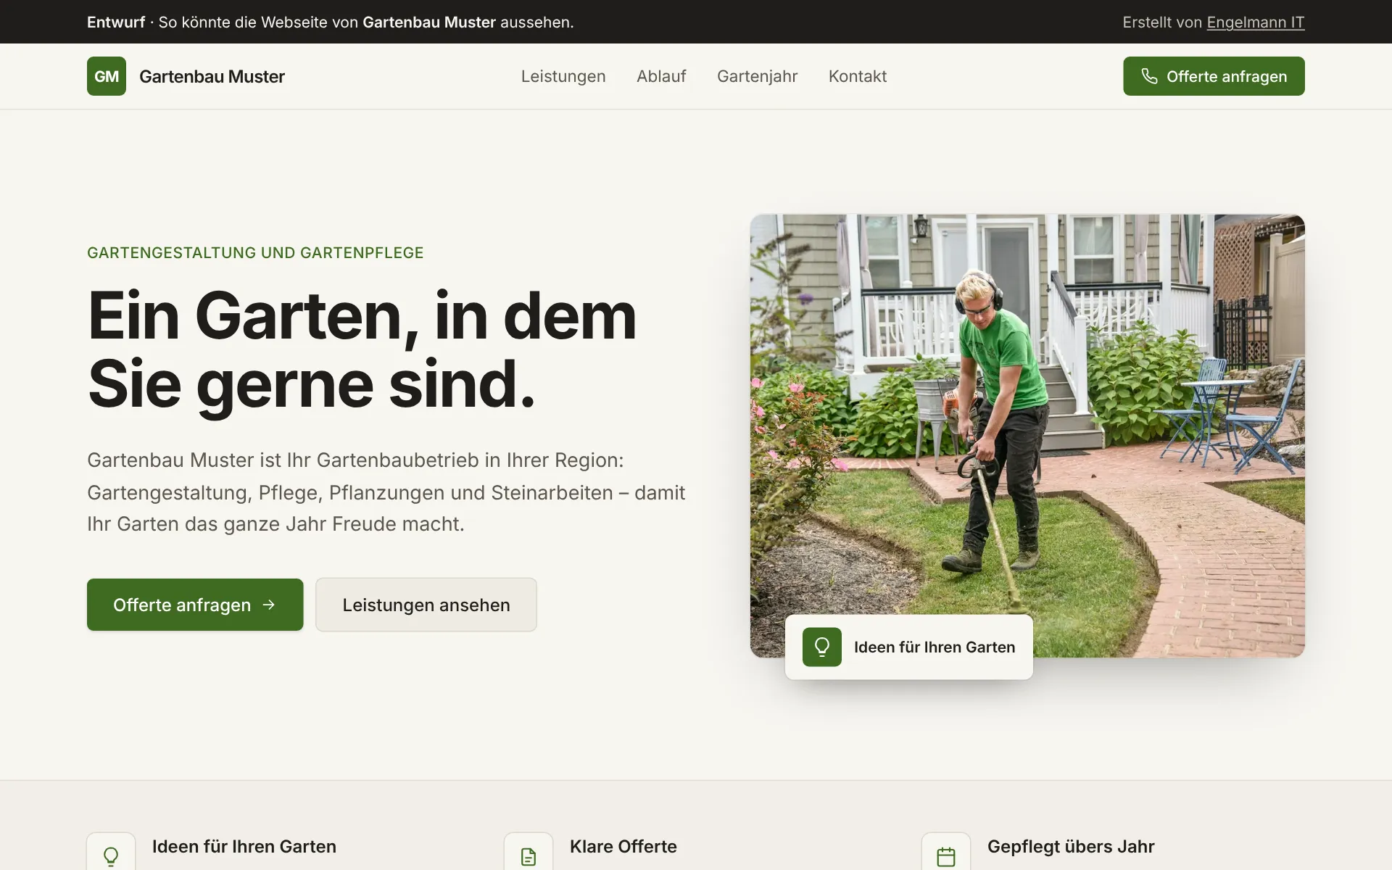This screenshot has height=870, width=1392.
Task: Go to the Ablauf section
Action: pyautogui.click(x=661, y=76)
